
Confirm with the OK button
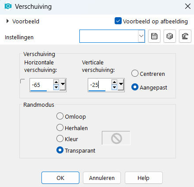click(60, 178)
